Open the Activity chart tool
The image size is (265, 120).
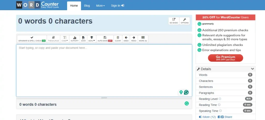[x=75, y=39]
